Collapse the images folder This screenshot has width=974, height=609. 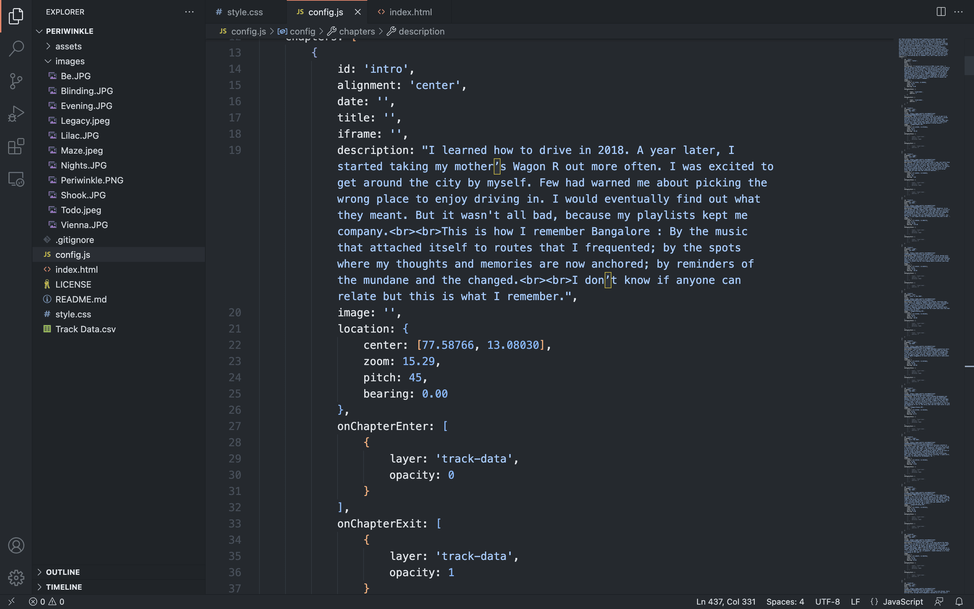[70, 61]
